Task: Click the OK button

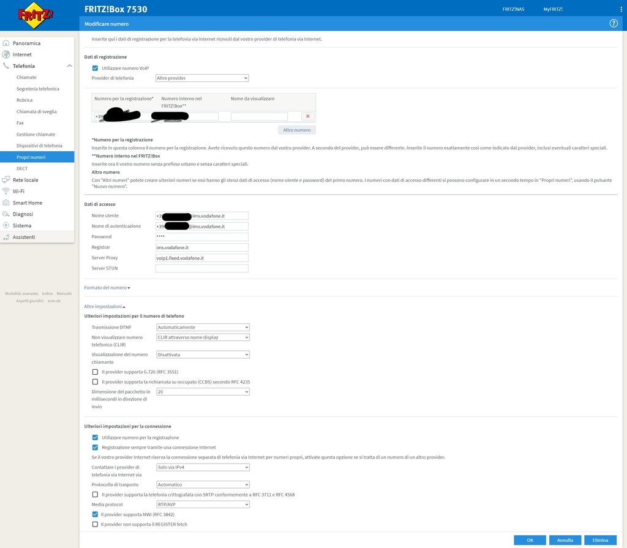Action: [x=530, y=540]
